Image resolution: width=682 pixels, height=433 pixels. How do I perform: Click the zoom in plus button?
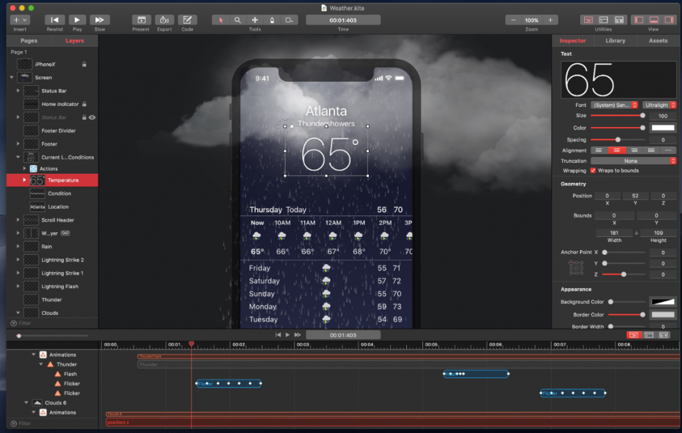click(550, 20)
